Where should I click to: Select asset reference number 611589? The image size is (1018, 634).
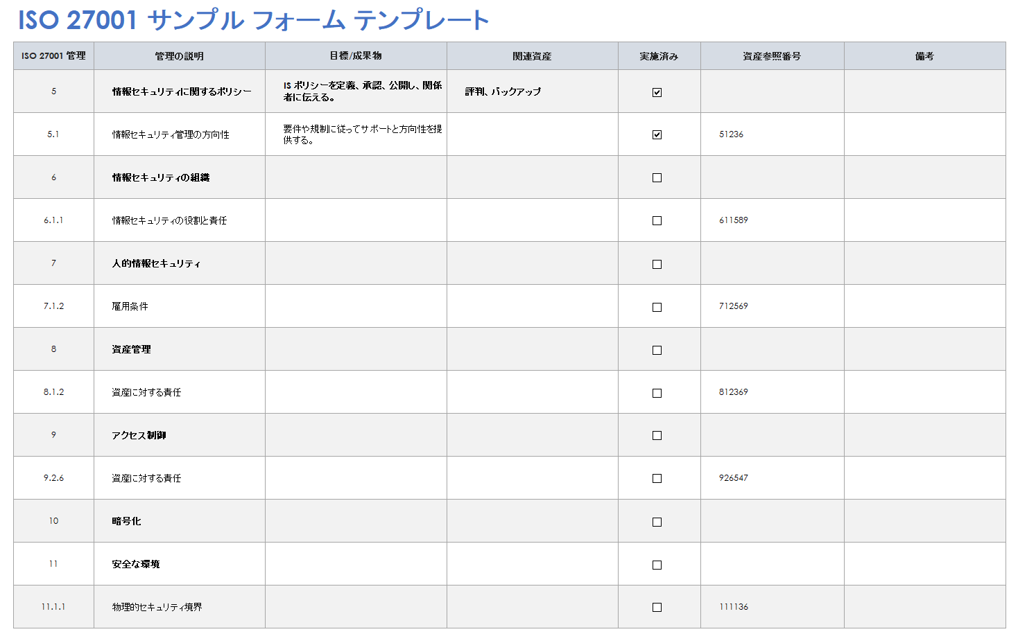coord(734,220)
